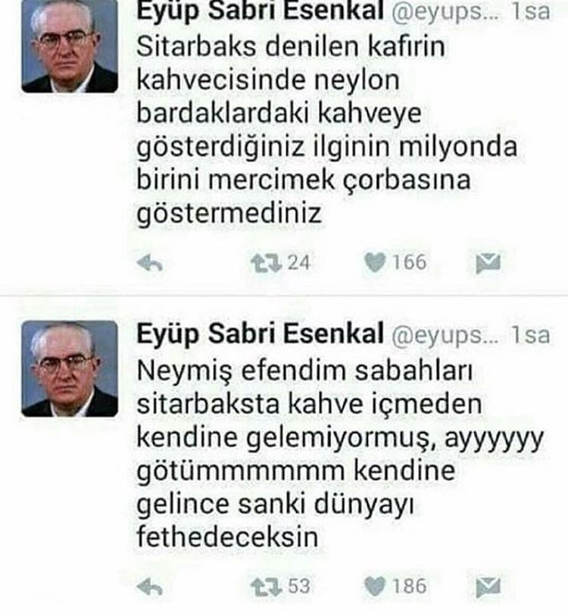Open the tweet about dünyayı fethedeceksin
The image size is (568, 610).
tap(340, 454)
